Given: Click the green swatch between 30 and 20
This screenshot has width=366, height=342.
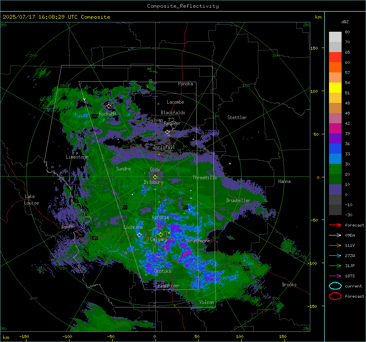Looking at the screenshot, I should (335, 169).
